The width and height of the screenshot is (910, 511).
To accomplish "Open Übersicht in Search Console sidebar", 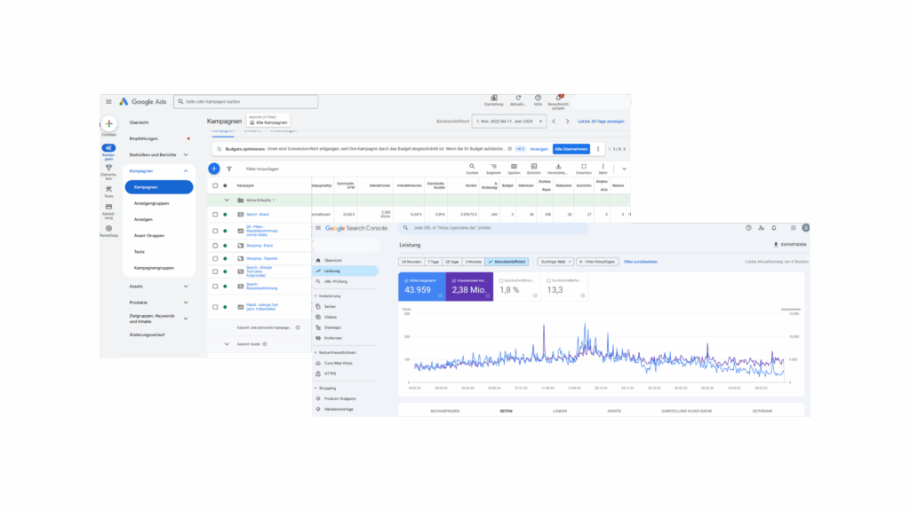I will [x=333, y=261].
